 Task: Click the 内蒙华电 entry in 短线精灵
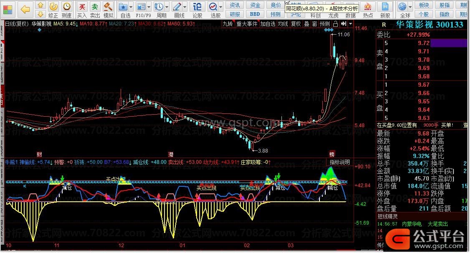(x=412, y=224)
